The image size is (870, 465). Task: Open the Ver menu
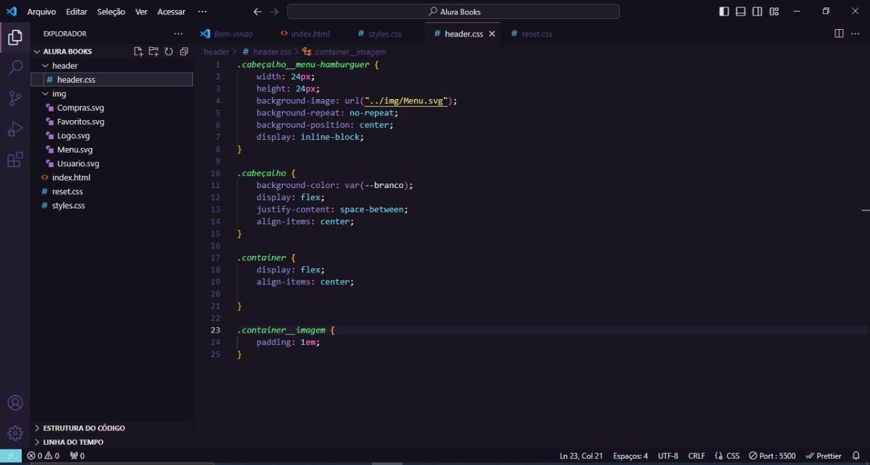(141, 12)
